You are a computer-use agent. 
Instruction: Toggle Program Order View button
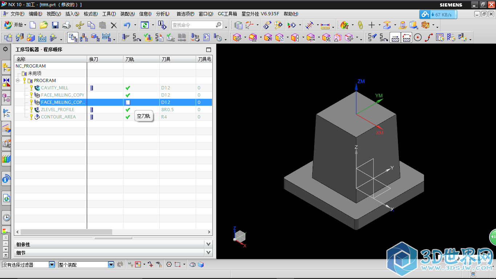tap(73, 37)
